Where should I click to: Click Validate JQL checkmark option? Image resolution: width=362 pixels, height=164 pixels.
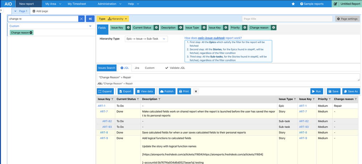pyautogui.click(x=175, y=68)
